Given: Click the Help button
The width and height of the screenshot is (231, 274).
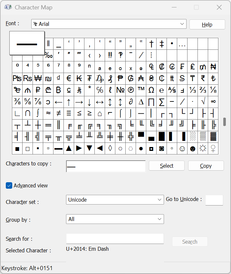Looking at the screenshot, I should pos(207,25).
